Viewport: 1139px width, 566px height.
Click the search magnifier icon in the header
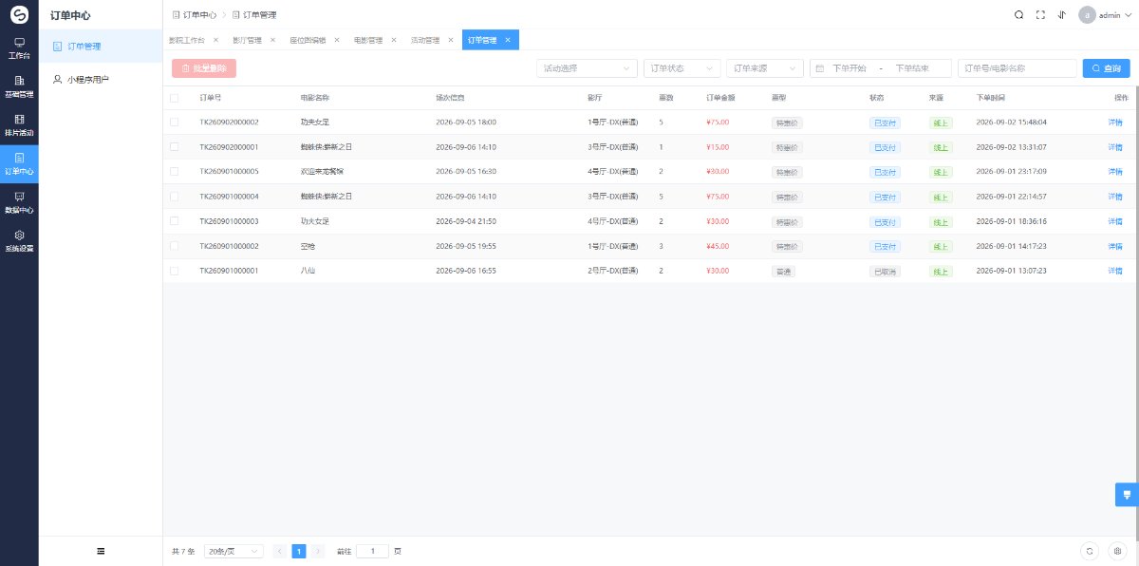click(x=1018, y=15)
